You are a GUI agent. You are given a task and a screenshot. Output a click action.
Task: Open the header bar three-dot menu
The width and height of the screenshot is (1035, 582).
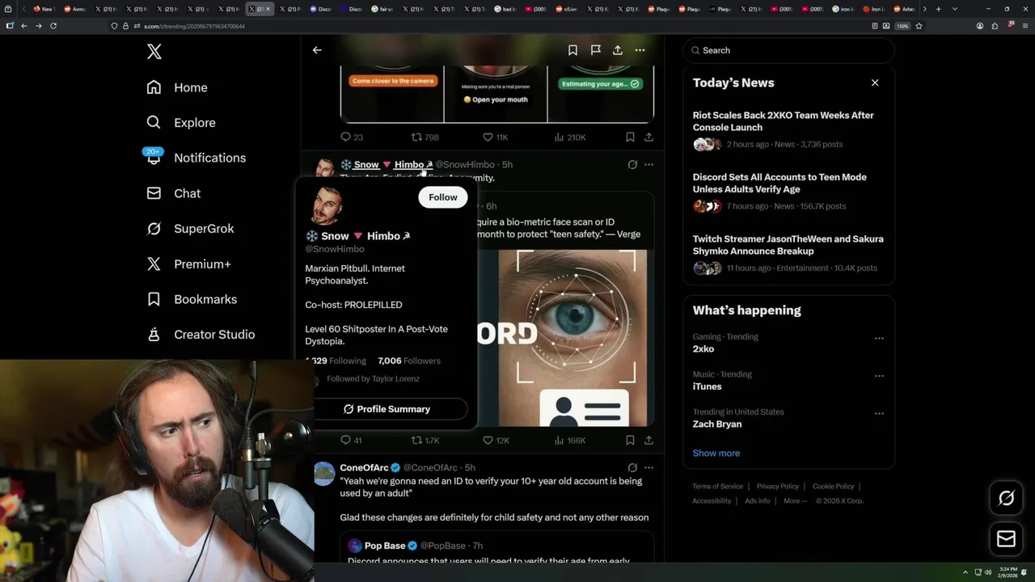[640, 50]
